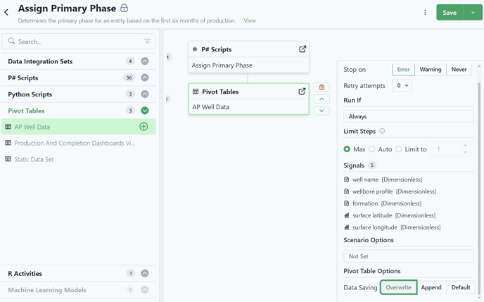Decrease the Limit to stepper value
This screenshot has width=484, height=302.
tap(465, 153)
